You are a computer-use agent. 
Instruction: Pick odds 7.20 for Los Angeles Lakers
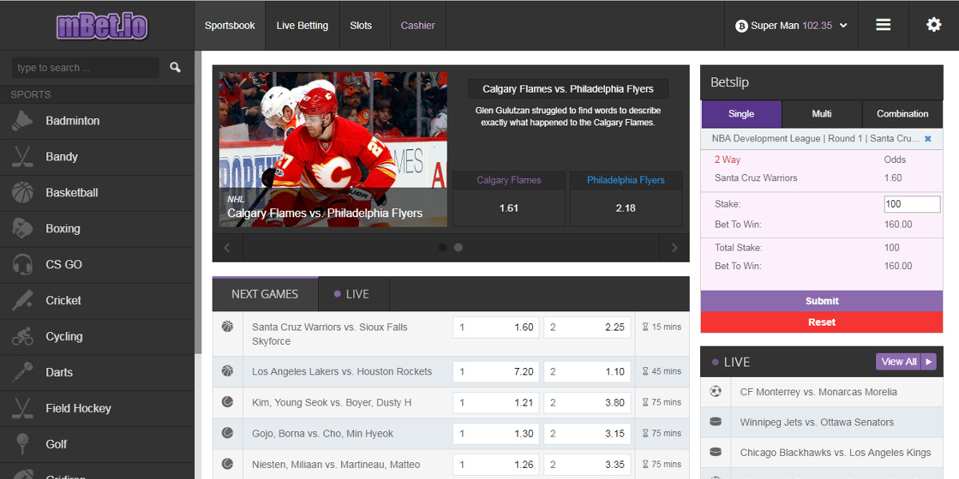(x=496, y=372)
